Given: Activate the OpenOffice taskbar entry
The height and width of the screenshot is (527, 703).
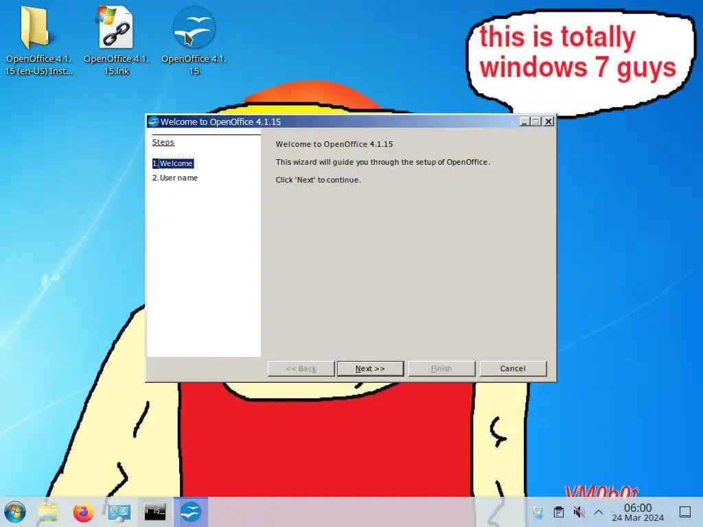Looking at the screenshot, I should click(191, 512).
